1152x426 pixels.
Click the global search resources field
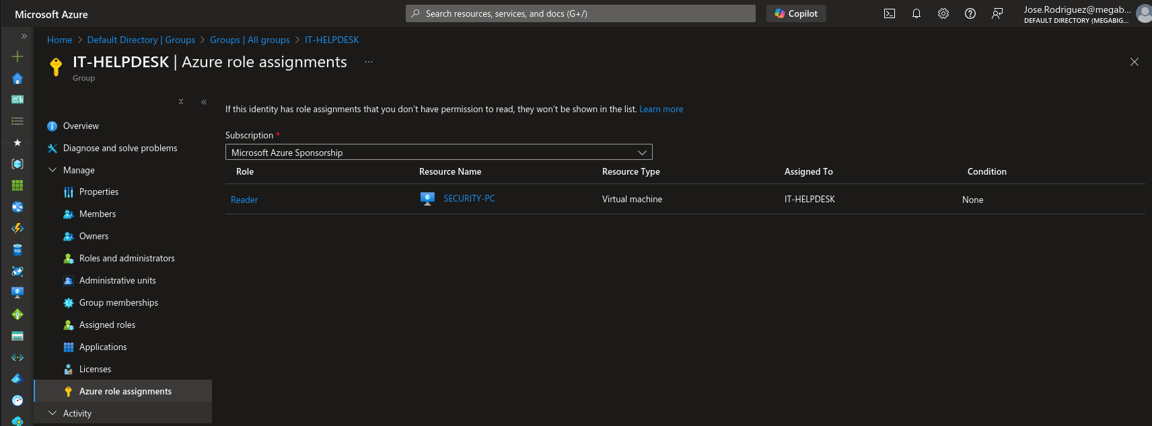pyautogui.click(x=580, y=13)
